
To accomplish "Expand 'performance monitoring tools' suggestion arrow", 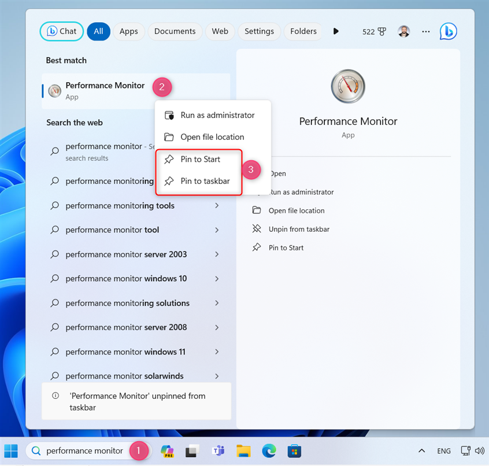I will click(x=217, y=206).
